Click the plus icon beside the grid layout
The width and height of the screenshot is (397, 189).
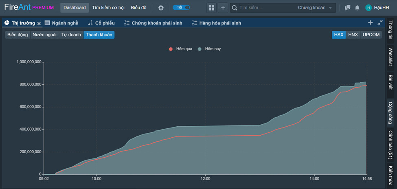[x=223, y=8]
